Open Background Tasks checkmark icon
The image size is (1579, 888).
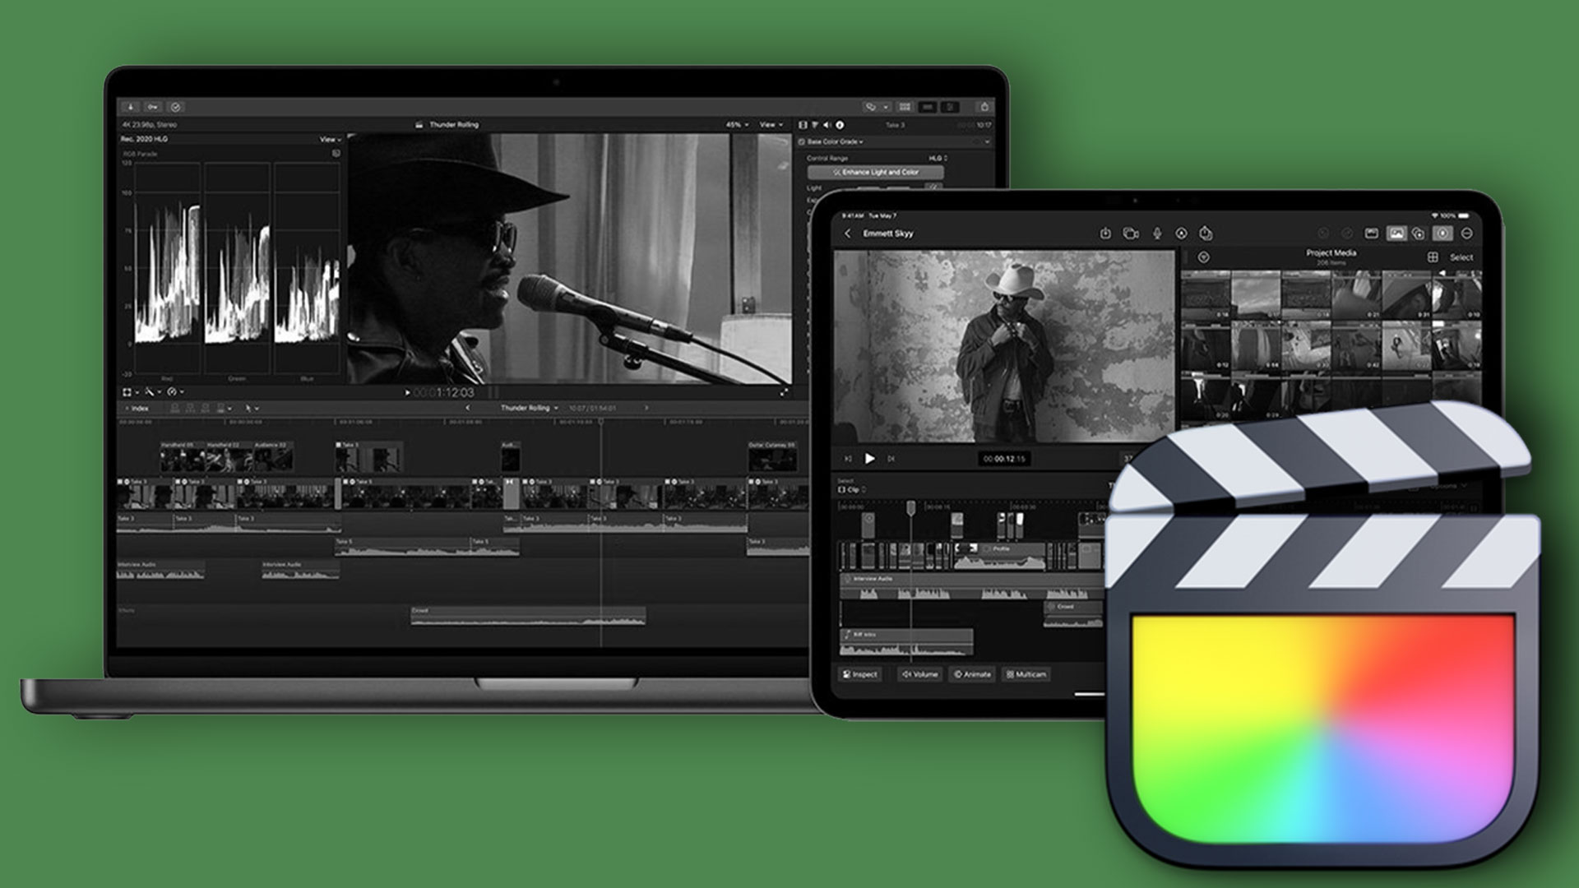[x=176, y=107]
